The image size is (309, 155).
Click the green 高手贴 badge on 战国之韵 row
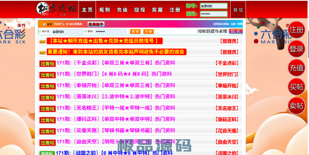click(47, 153)
